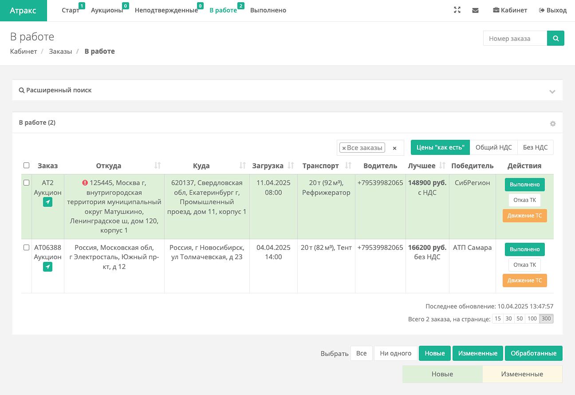The image size is (575, 395).
Task: Click location arrow icon for order AT2
Action: coord(47,202)
